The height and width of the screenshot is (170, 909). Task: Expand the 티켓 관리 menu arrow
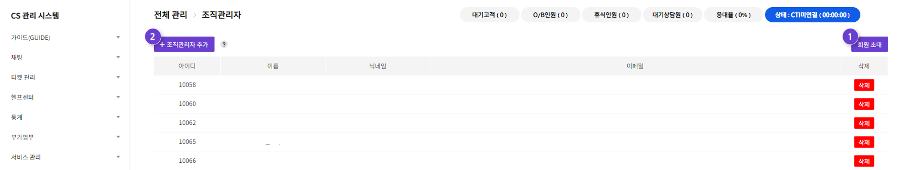(x=118, y=77)
